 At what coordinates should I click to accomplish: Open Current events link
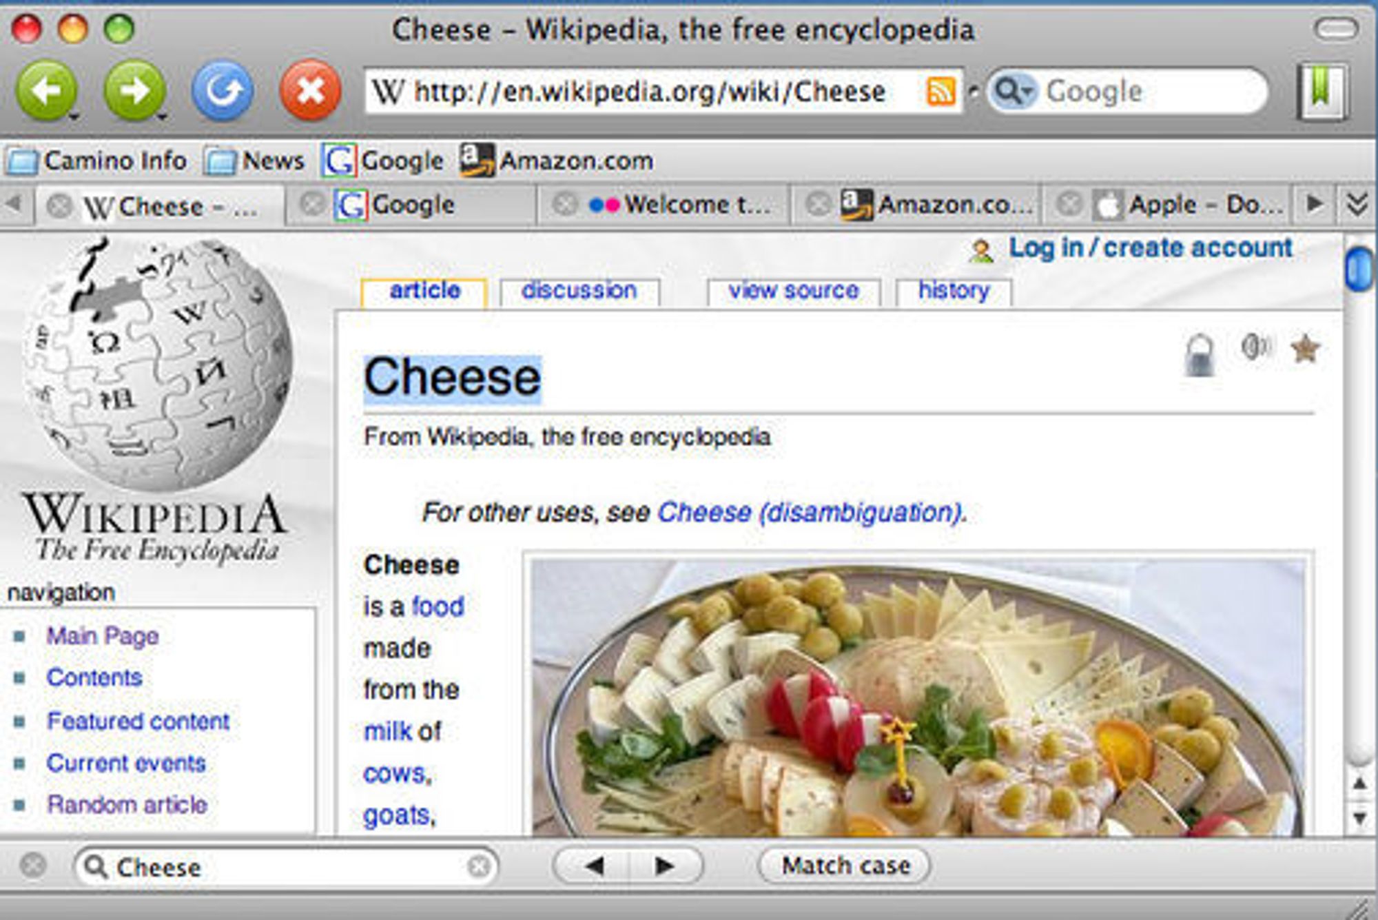[x=126, y=763]
